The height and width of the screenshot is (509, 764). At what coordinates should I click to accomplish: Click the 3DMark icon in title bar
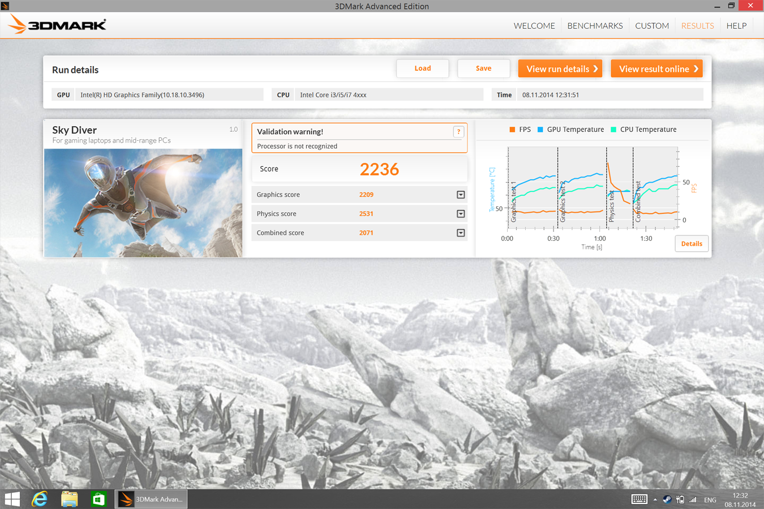tap(5, 6)
